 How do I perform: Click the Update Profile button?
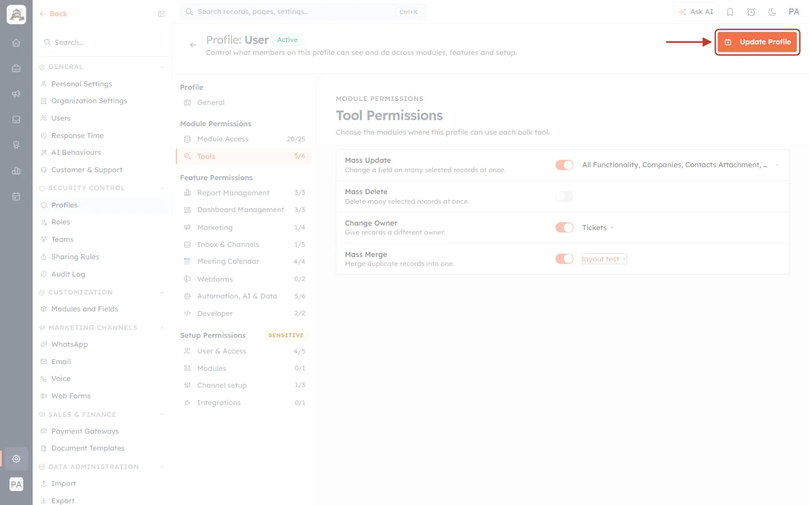coord(757,42)
